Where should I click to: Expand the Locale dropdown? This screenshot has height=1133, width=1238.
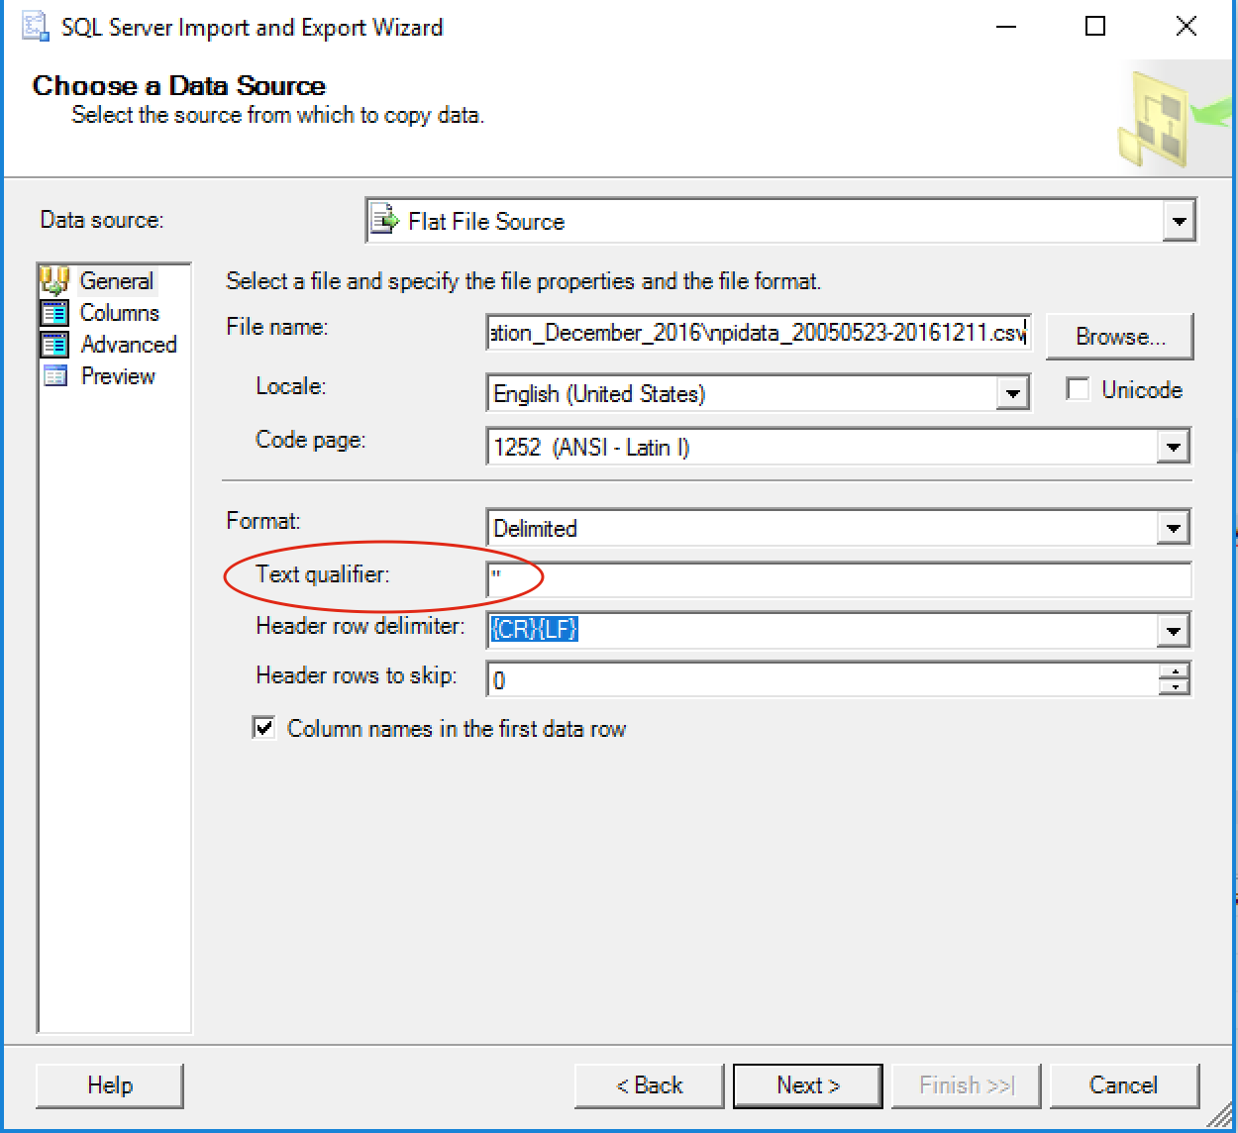[x=1012, y=393]
